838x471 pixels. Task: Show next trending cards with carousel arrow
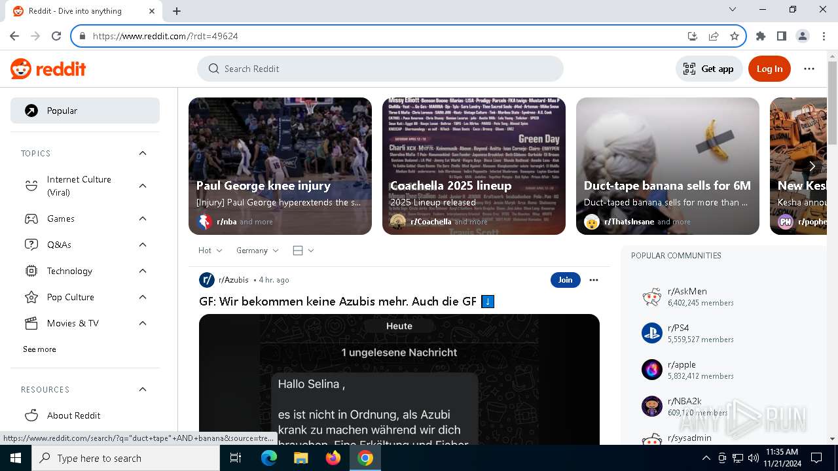click(x=812, y=166)
